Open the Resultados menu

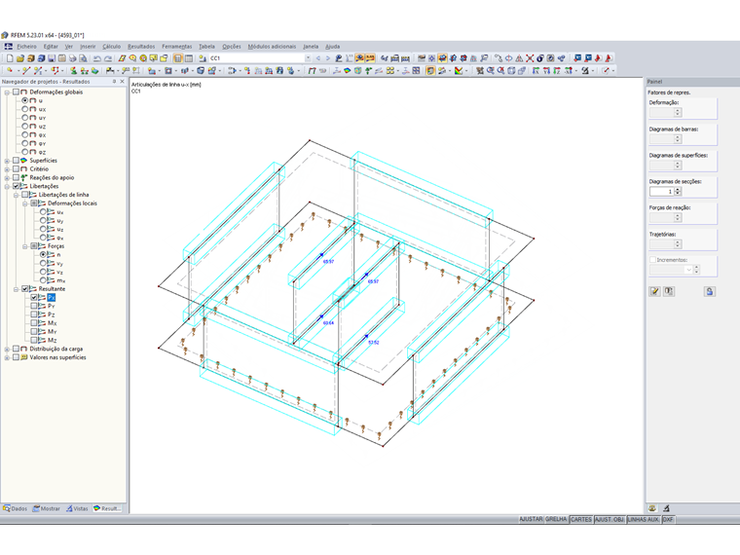(x=141, y=47)
